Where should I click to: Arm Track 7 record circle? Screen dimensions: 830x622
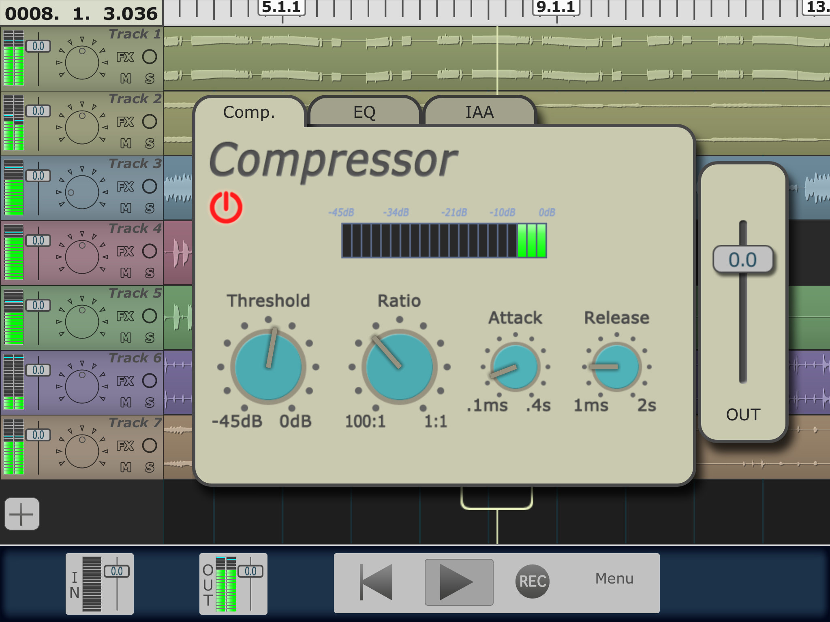click(150, 445)
